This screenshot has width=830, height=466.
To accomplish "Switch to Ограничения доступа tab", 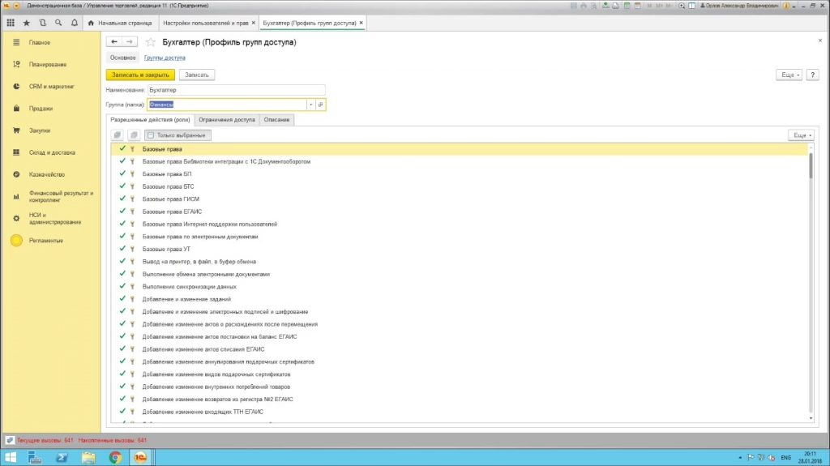I will pyautogui.click(x=227, y=120).
